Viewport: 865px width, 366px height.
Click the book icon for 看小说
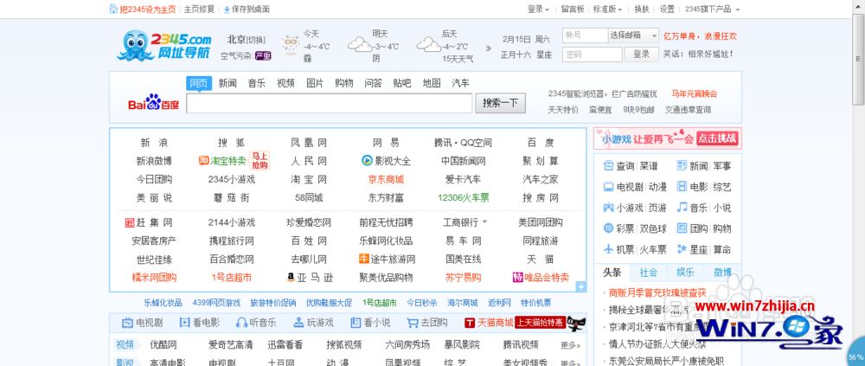coord(356,323)
